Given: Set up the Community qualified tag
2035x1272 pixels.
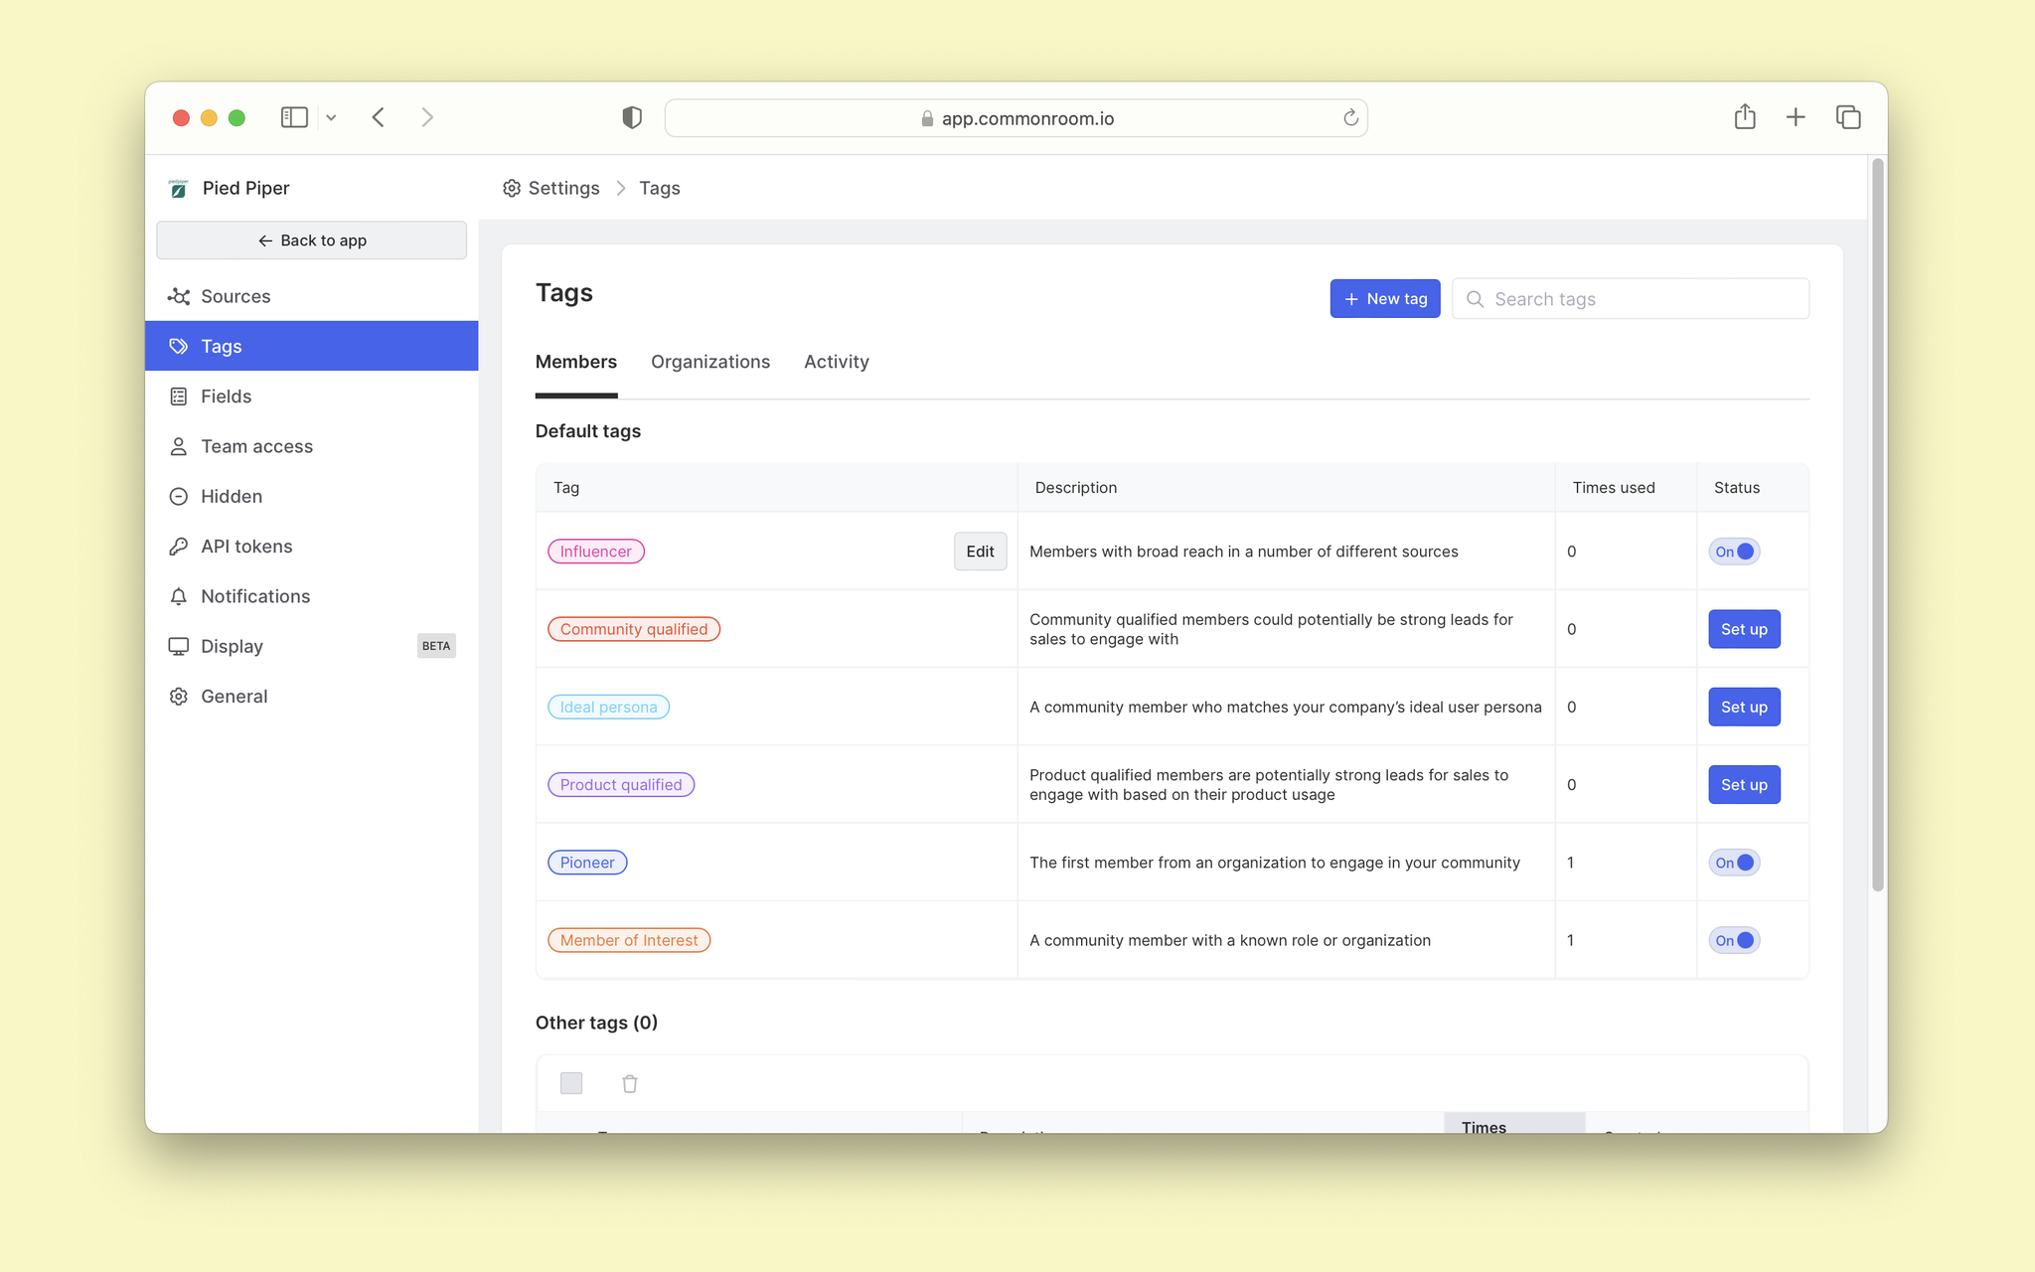Looking at the screenshot, I should point(1744,629).
